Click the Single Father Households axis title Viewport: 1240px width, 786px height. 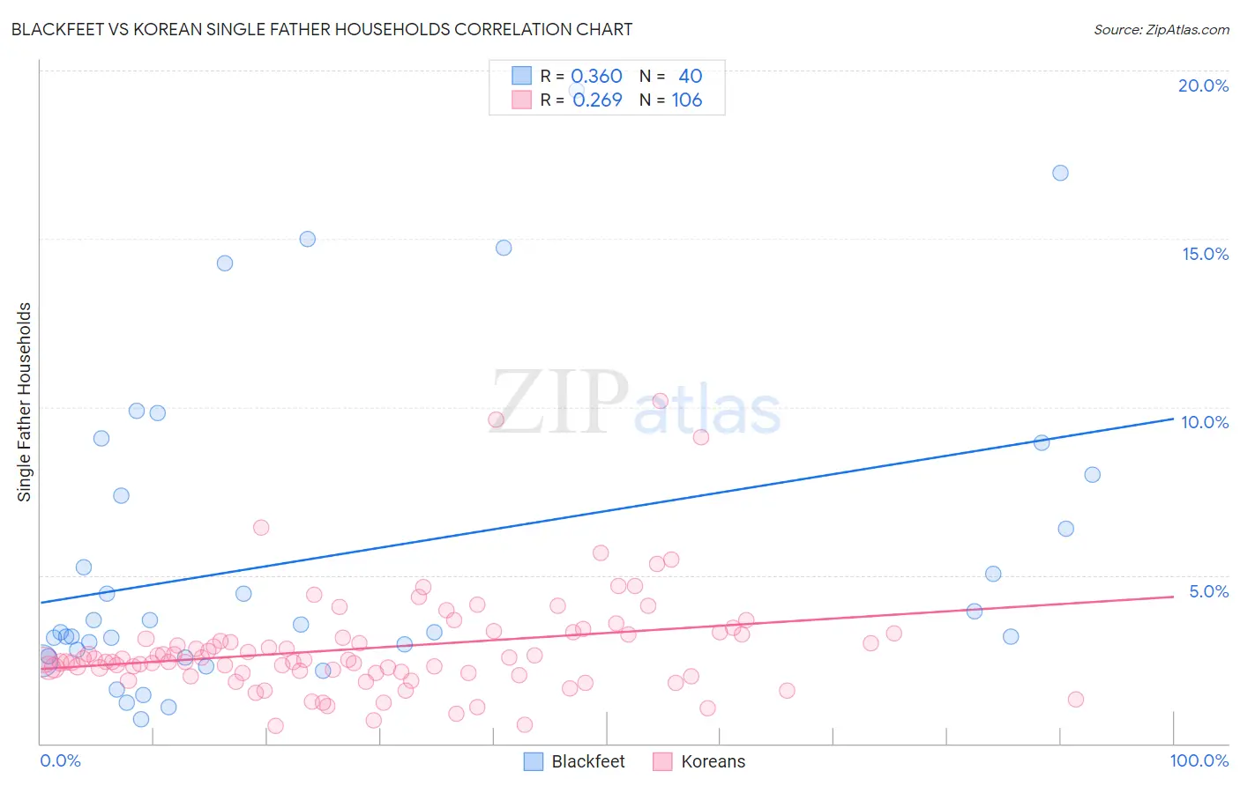click(25, 402)
